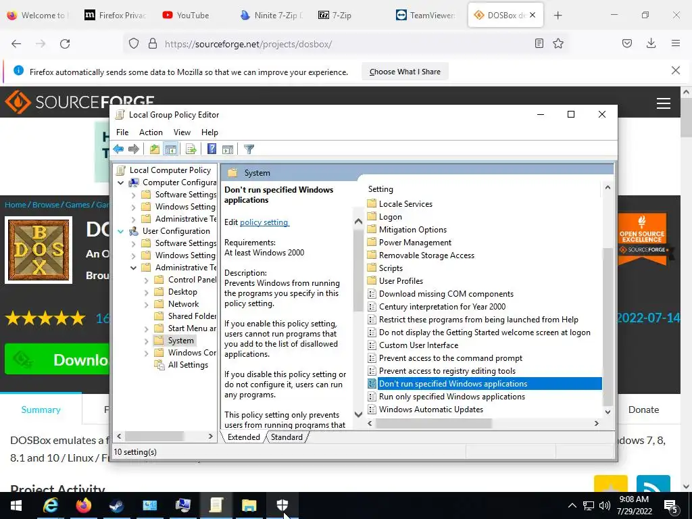Toggle the Show/Hide Action Pane icon
This screenshot has width=692, height=519.
point(228,149)
